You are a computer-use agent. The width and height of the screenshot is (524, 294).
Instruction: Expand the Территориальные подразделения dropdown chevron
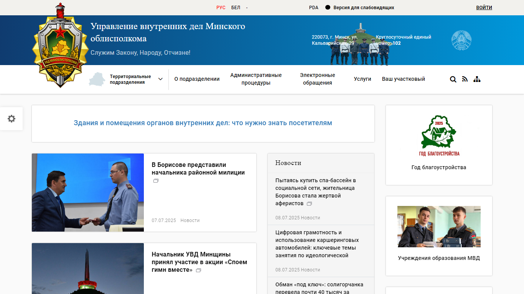[x=160, y=79]
